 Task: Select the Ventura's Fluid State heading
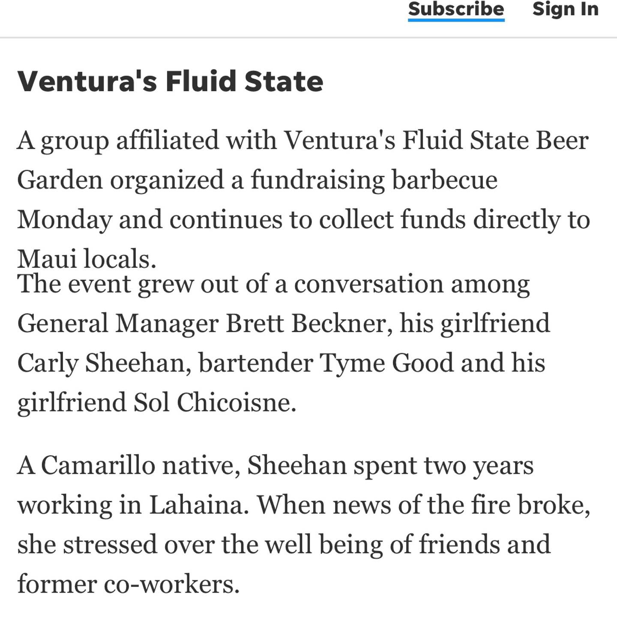click(170, 81)
